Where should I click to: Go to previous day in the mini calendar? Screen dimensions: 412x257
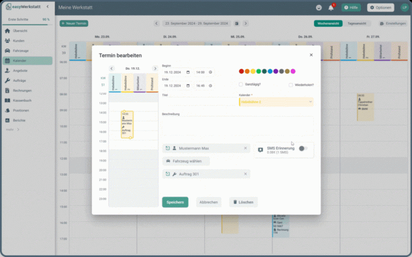tap(112, 69)
